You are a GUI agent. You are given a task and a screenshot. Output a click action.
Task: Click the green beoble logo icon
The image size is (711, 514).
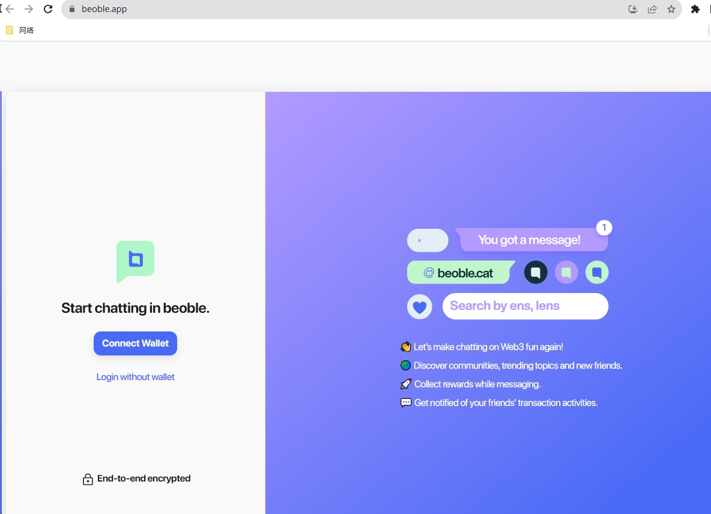135,262
